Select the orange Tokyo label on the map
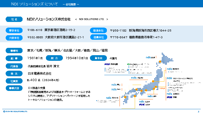Screen dimensions: 203x114 (x=162, y=88)
